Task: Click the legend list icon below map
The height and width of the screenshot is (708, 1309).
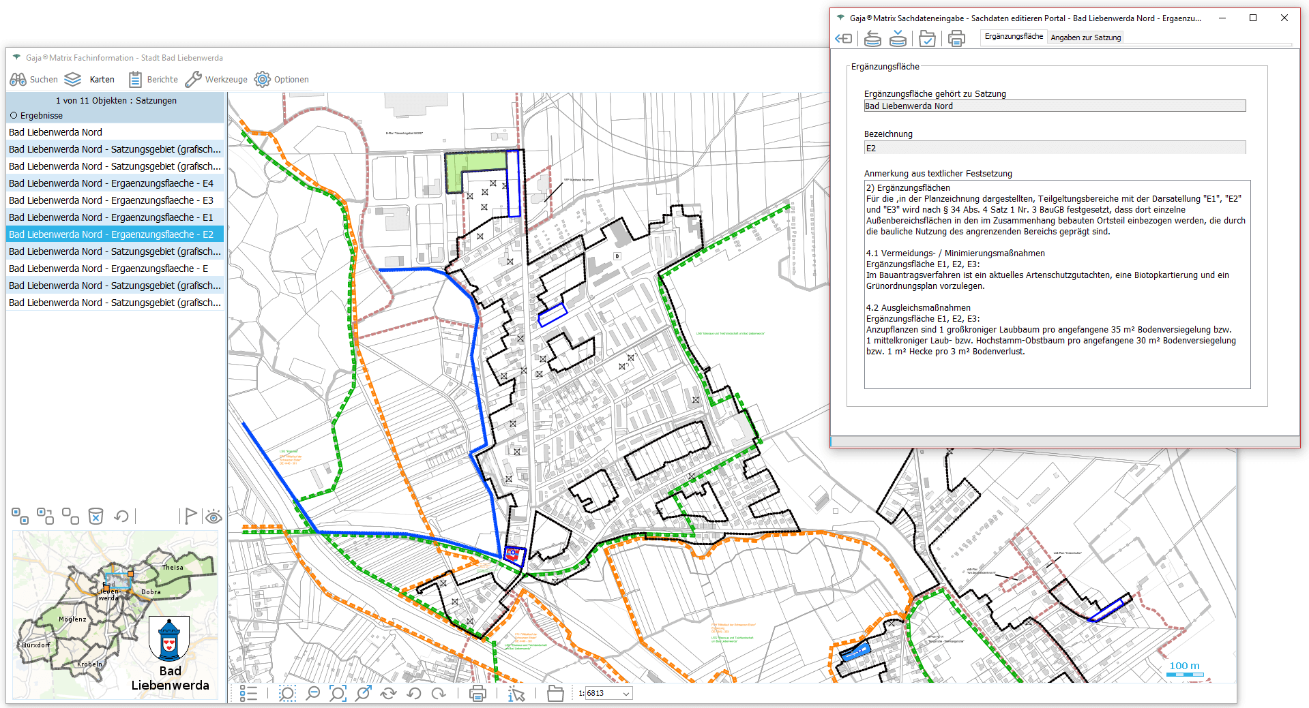Action: pyautogui.click(x=248, y=694)
